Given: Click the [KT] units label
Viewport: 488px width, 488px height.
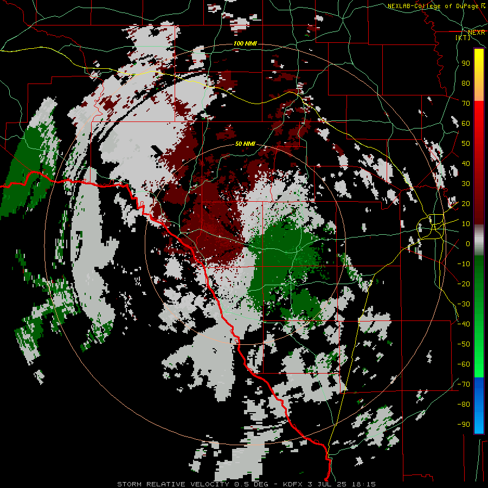Looking at the screenshot, I should [x=463, y=37].
